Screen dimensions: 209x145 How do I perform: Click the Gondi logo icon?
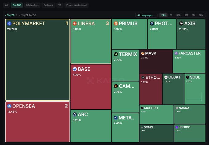click(x=142, y=127)
